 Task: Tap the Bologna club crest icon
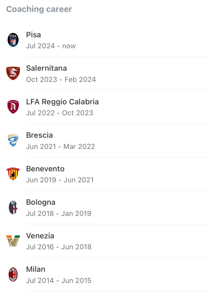13,207
